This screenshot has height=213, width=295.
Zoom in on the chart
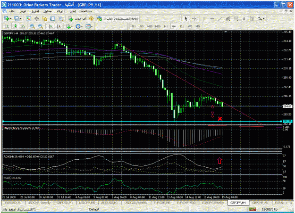pos(33,26)
